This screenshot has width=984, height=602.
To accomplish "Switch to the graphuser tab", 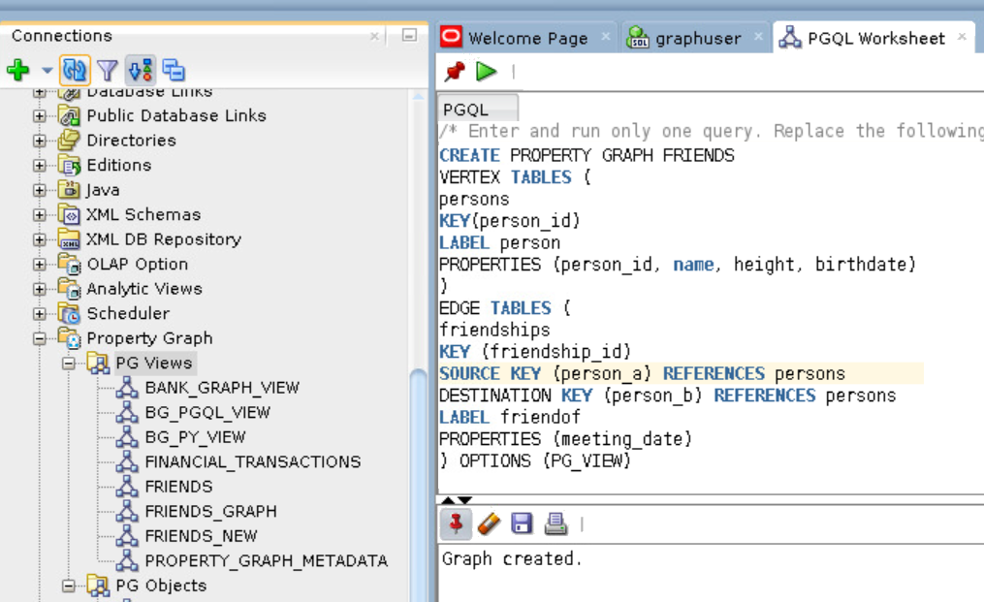I will (x=698, y=39).
